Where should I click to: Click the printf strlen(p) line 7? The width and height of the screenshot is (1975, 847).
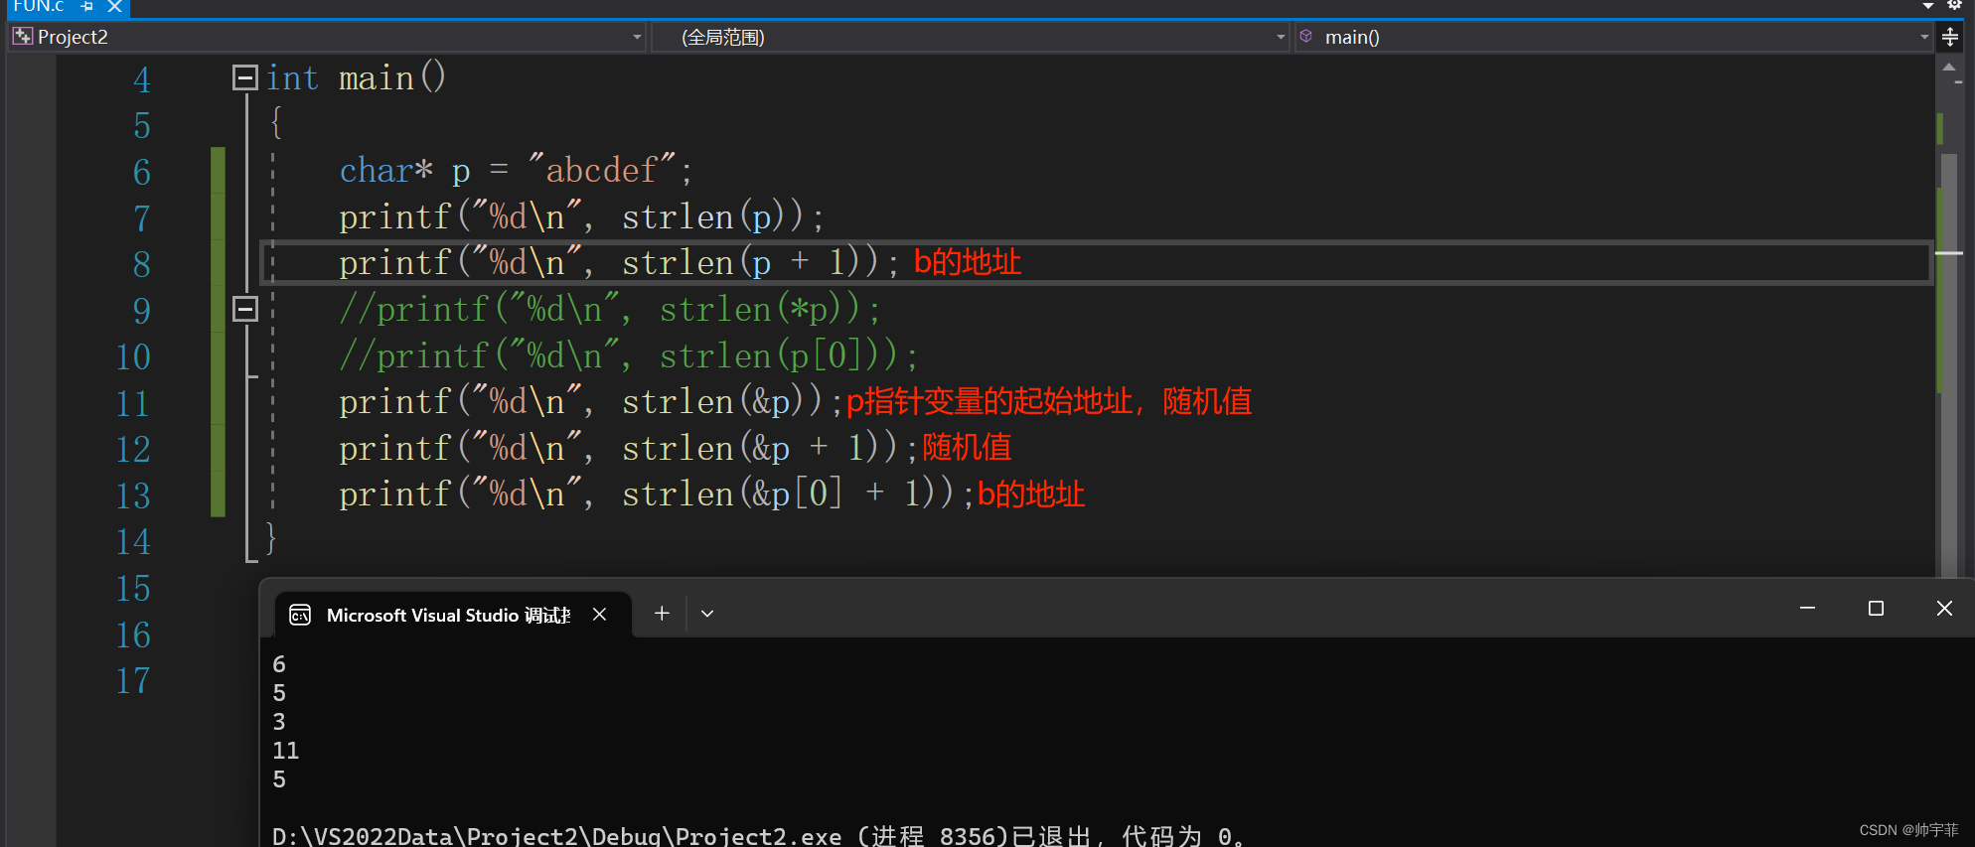click(x=581, y=216)
